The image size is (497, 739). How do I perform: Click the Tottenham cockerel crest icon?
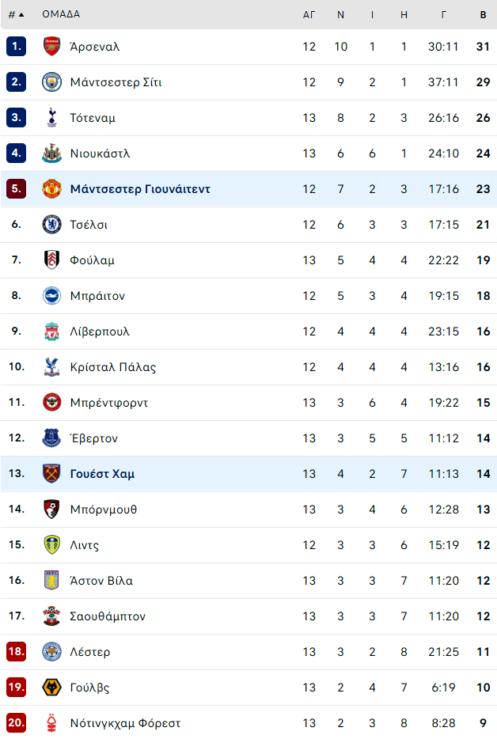coord(51,118)
